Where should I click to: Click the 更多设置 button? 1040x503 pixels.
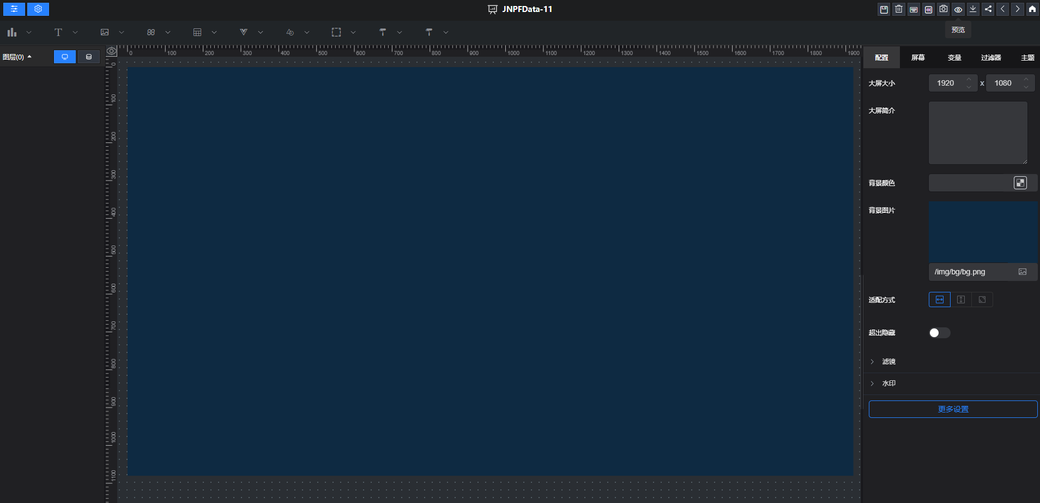click(x=953, y=409)
